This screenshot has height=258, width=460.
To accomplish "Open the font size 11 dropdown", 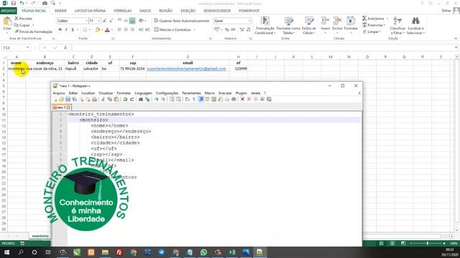I will [x=99, y=21].
